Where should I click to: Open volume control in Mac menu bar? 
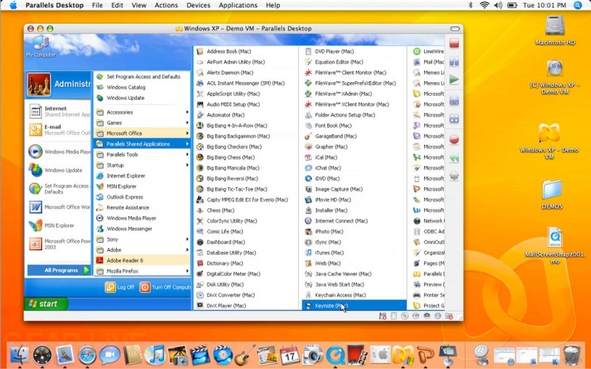[498, 5]
